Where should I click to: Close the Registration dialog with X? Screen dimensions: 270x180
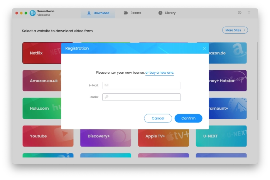(x=204, y=48)
